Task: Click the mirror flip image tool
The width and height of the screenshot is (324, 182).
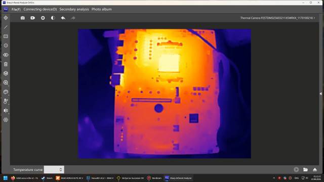Action: point(6,110)
